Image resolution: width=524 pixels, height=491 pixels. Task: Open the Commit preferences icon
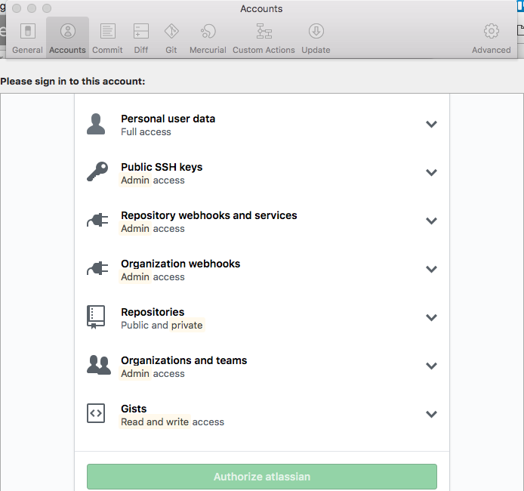tap(108, 32)
